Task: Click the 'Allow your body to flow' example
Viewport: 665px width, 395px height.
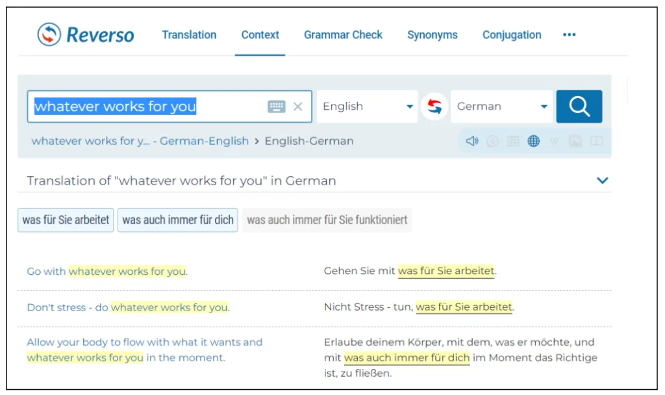Action: [145, 350]
